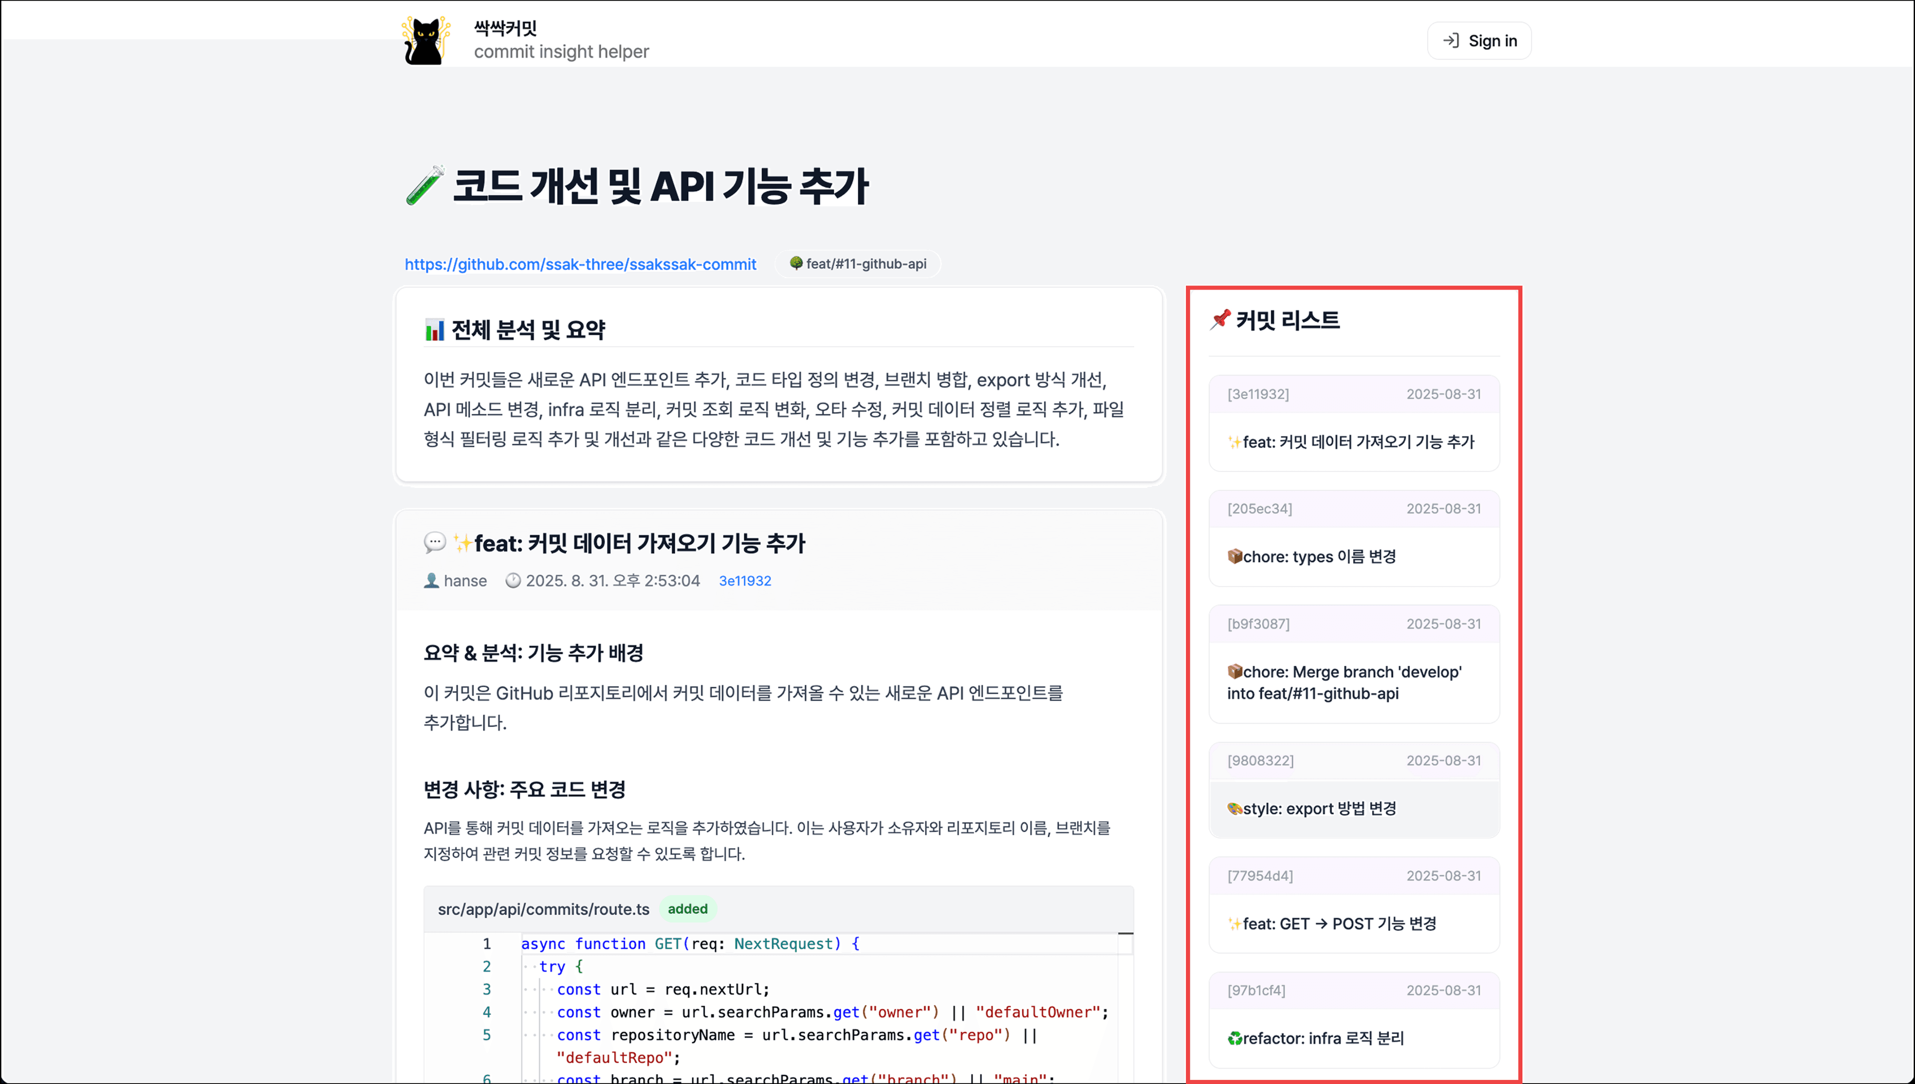The width and height of the screenshot is (1915, 1084).
Task: Click the src/app/api/commits/route.ts file header
Action: pyautogui.click(x=543, y=909)
